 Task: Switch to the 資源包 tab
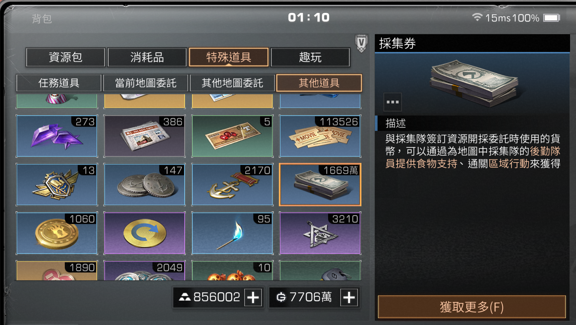pyautogui.click(x=66, y=57)
